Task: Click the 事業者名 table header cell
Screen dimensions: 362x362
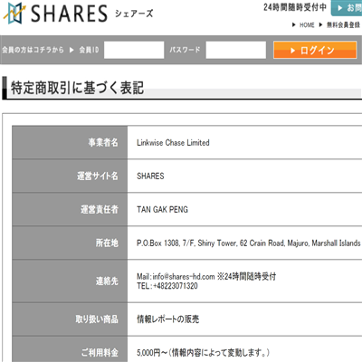Action: (x=70, y=142)
